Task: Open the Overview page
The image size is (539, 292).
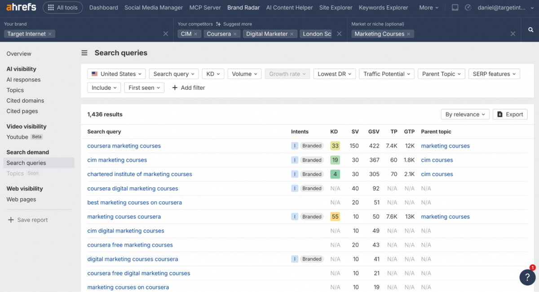Action: coord(19,54)
